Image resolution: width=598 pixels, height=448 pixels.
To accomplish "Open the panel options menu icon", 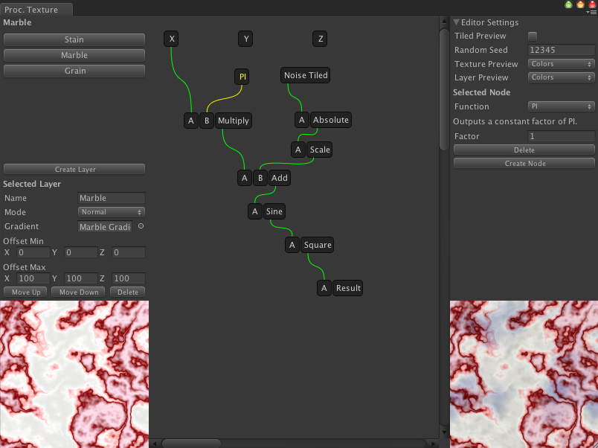I will 593,12.
